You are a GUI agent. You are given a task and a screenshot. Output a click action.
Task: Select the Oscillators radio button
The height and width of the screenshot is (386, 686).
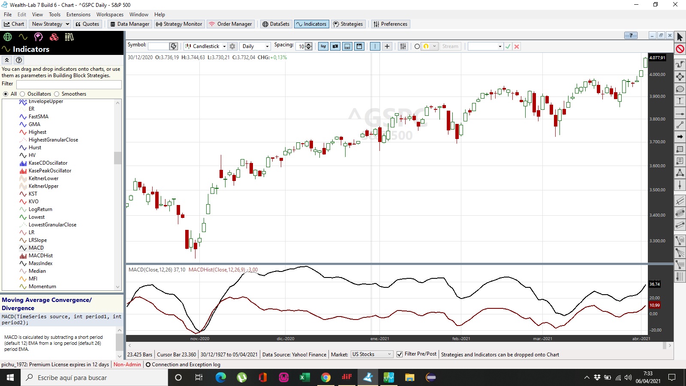pos(23,94)
